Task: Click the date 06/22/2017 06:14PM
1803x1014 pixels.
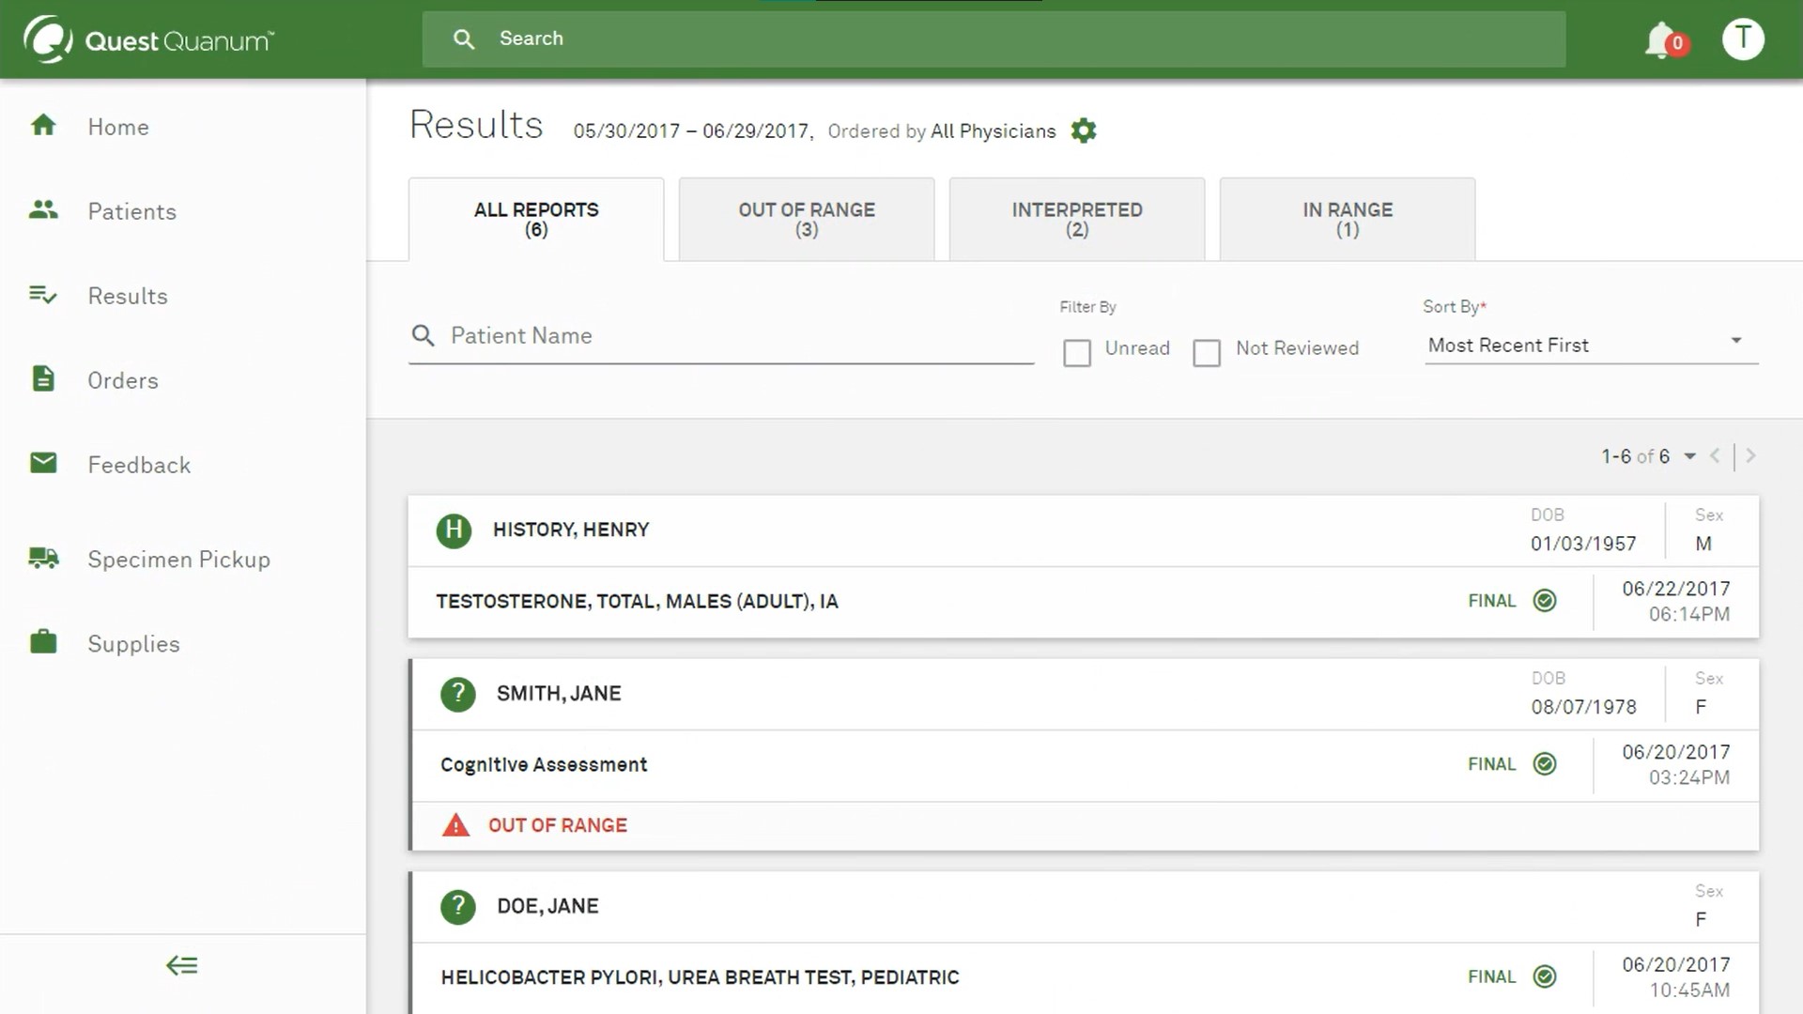Action: point(1676,601)
